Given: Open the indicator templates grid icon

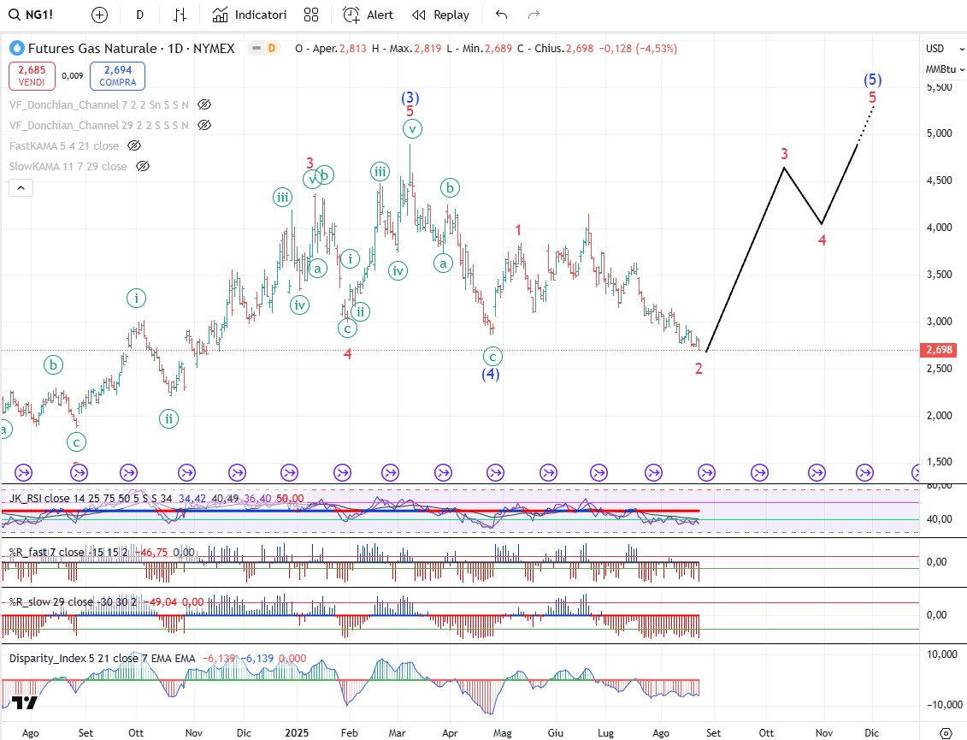Looking at the screenshot, I should pos(311,15).
